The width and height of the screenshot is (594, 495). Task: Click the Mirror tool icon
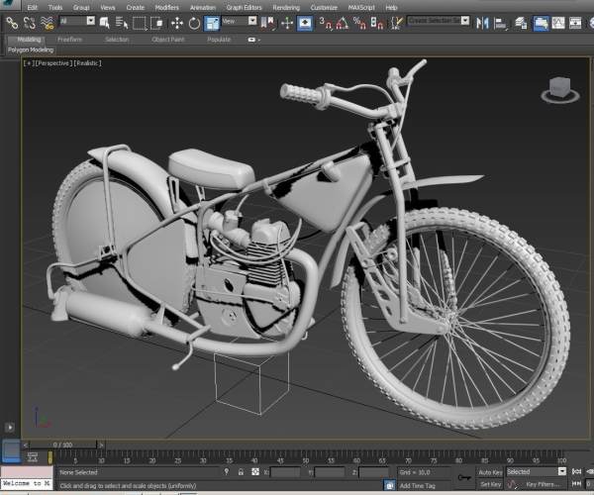[482, 23]
